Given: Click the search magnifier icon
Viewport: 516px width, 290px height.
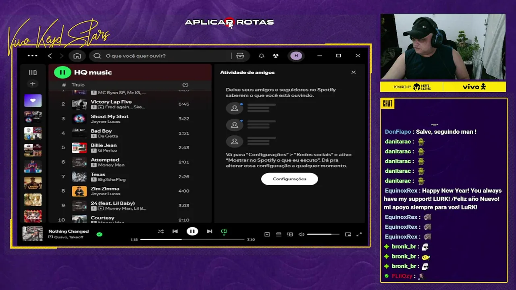Looking at the screenshot, I should tap(97, 56).
